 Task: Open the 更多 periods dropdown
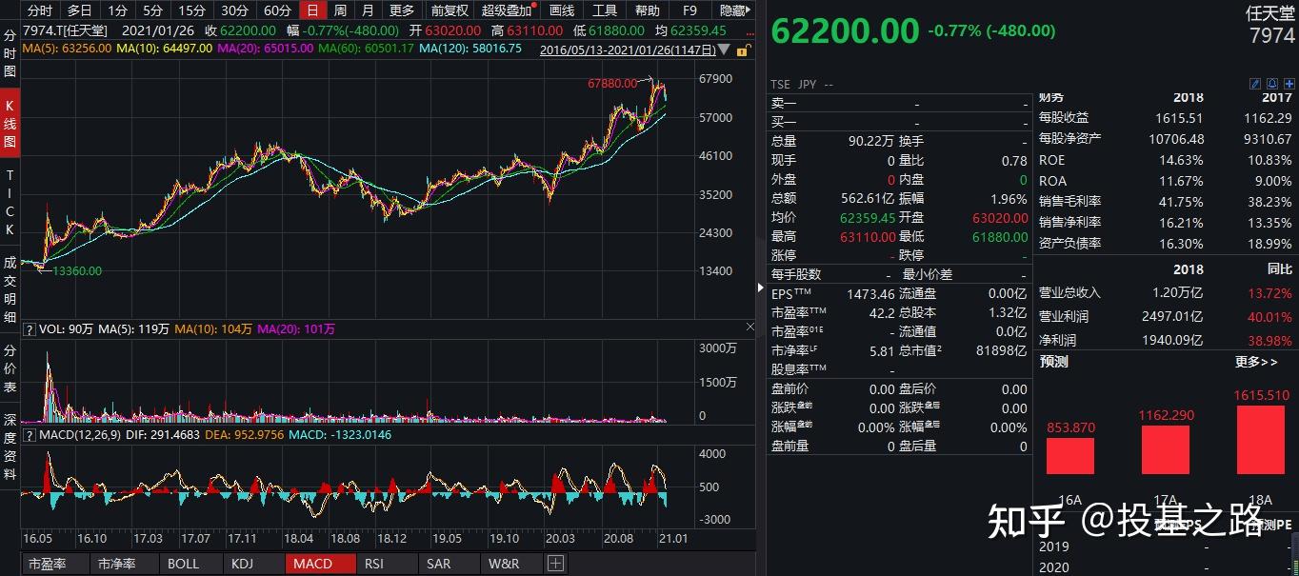coord(402,10)
